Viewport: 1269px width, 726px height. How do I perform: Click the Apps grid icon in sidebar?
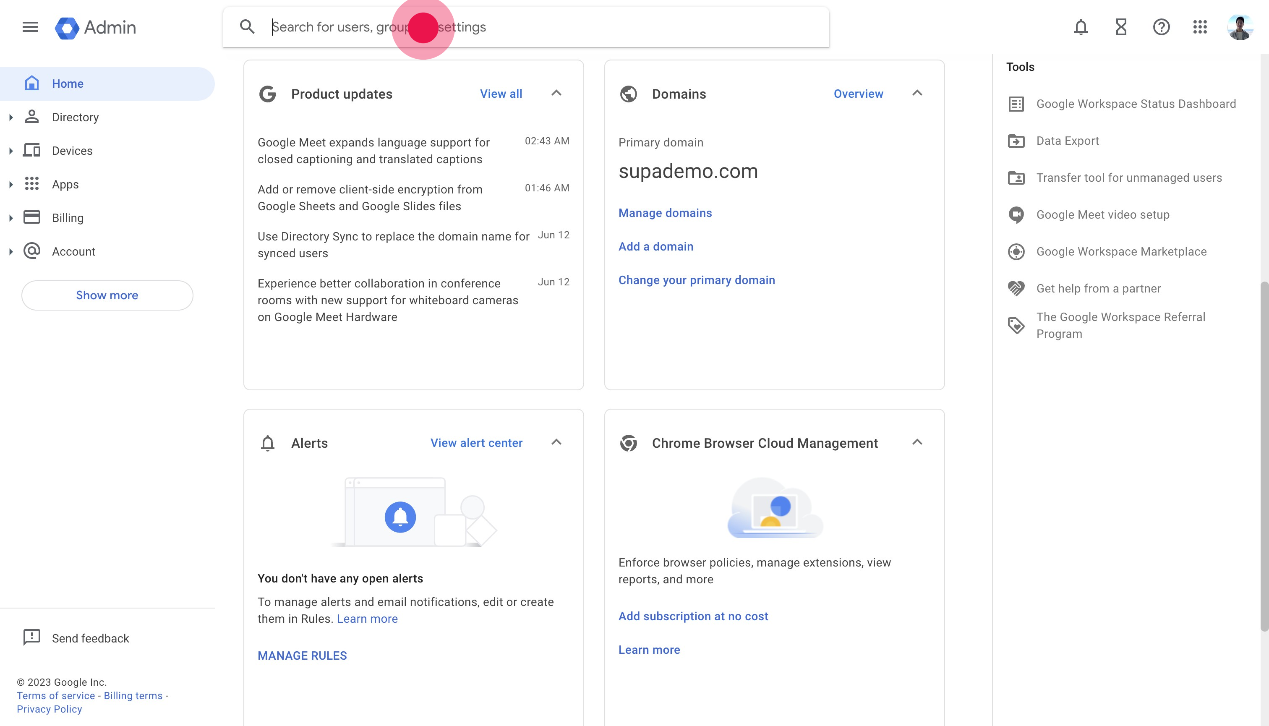32,183
